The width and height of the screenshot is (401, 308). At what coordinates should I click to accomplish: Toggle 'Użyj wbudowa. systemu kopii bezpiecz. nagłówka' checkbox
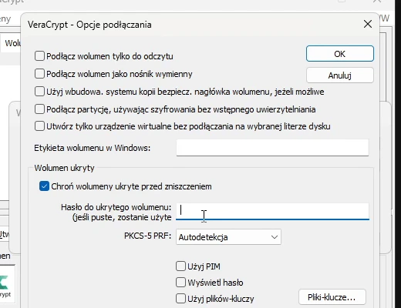point(39,92)
